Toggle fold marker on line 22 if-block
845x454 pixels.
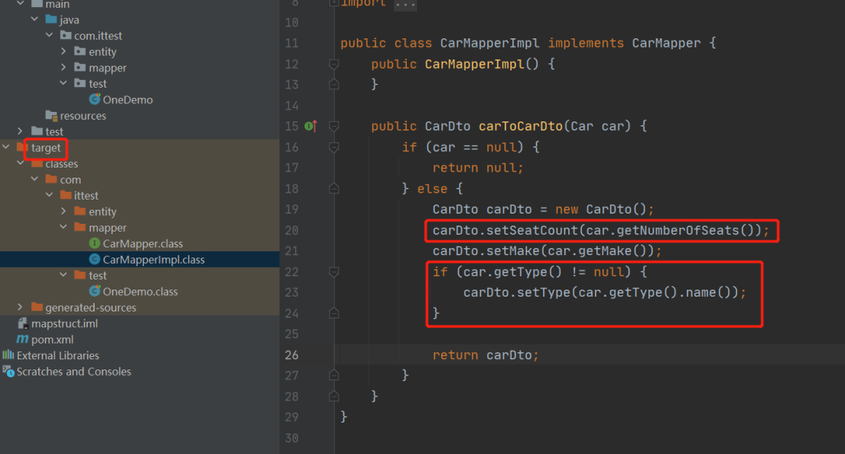point(333,272)
